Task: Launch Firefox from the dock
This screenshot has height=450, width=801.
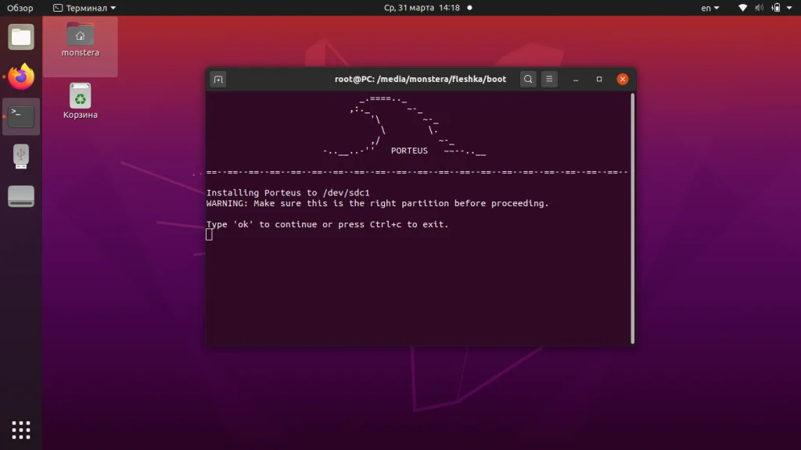Action: click(20, 76)
